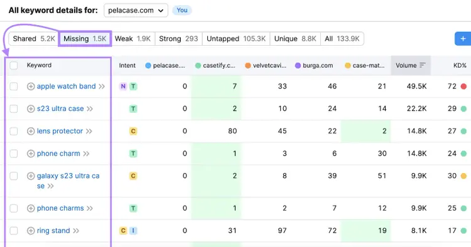Click the T intent badge for phone charm
This screenshot has width=471, height=247.
click(133, 154)
